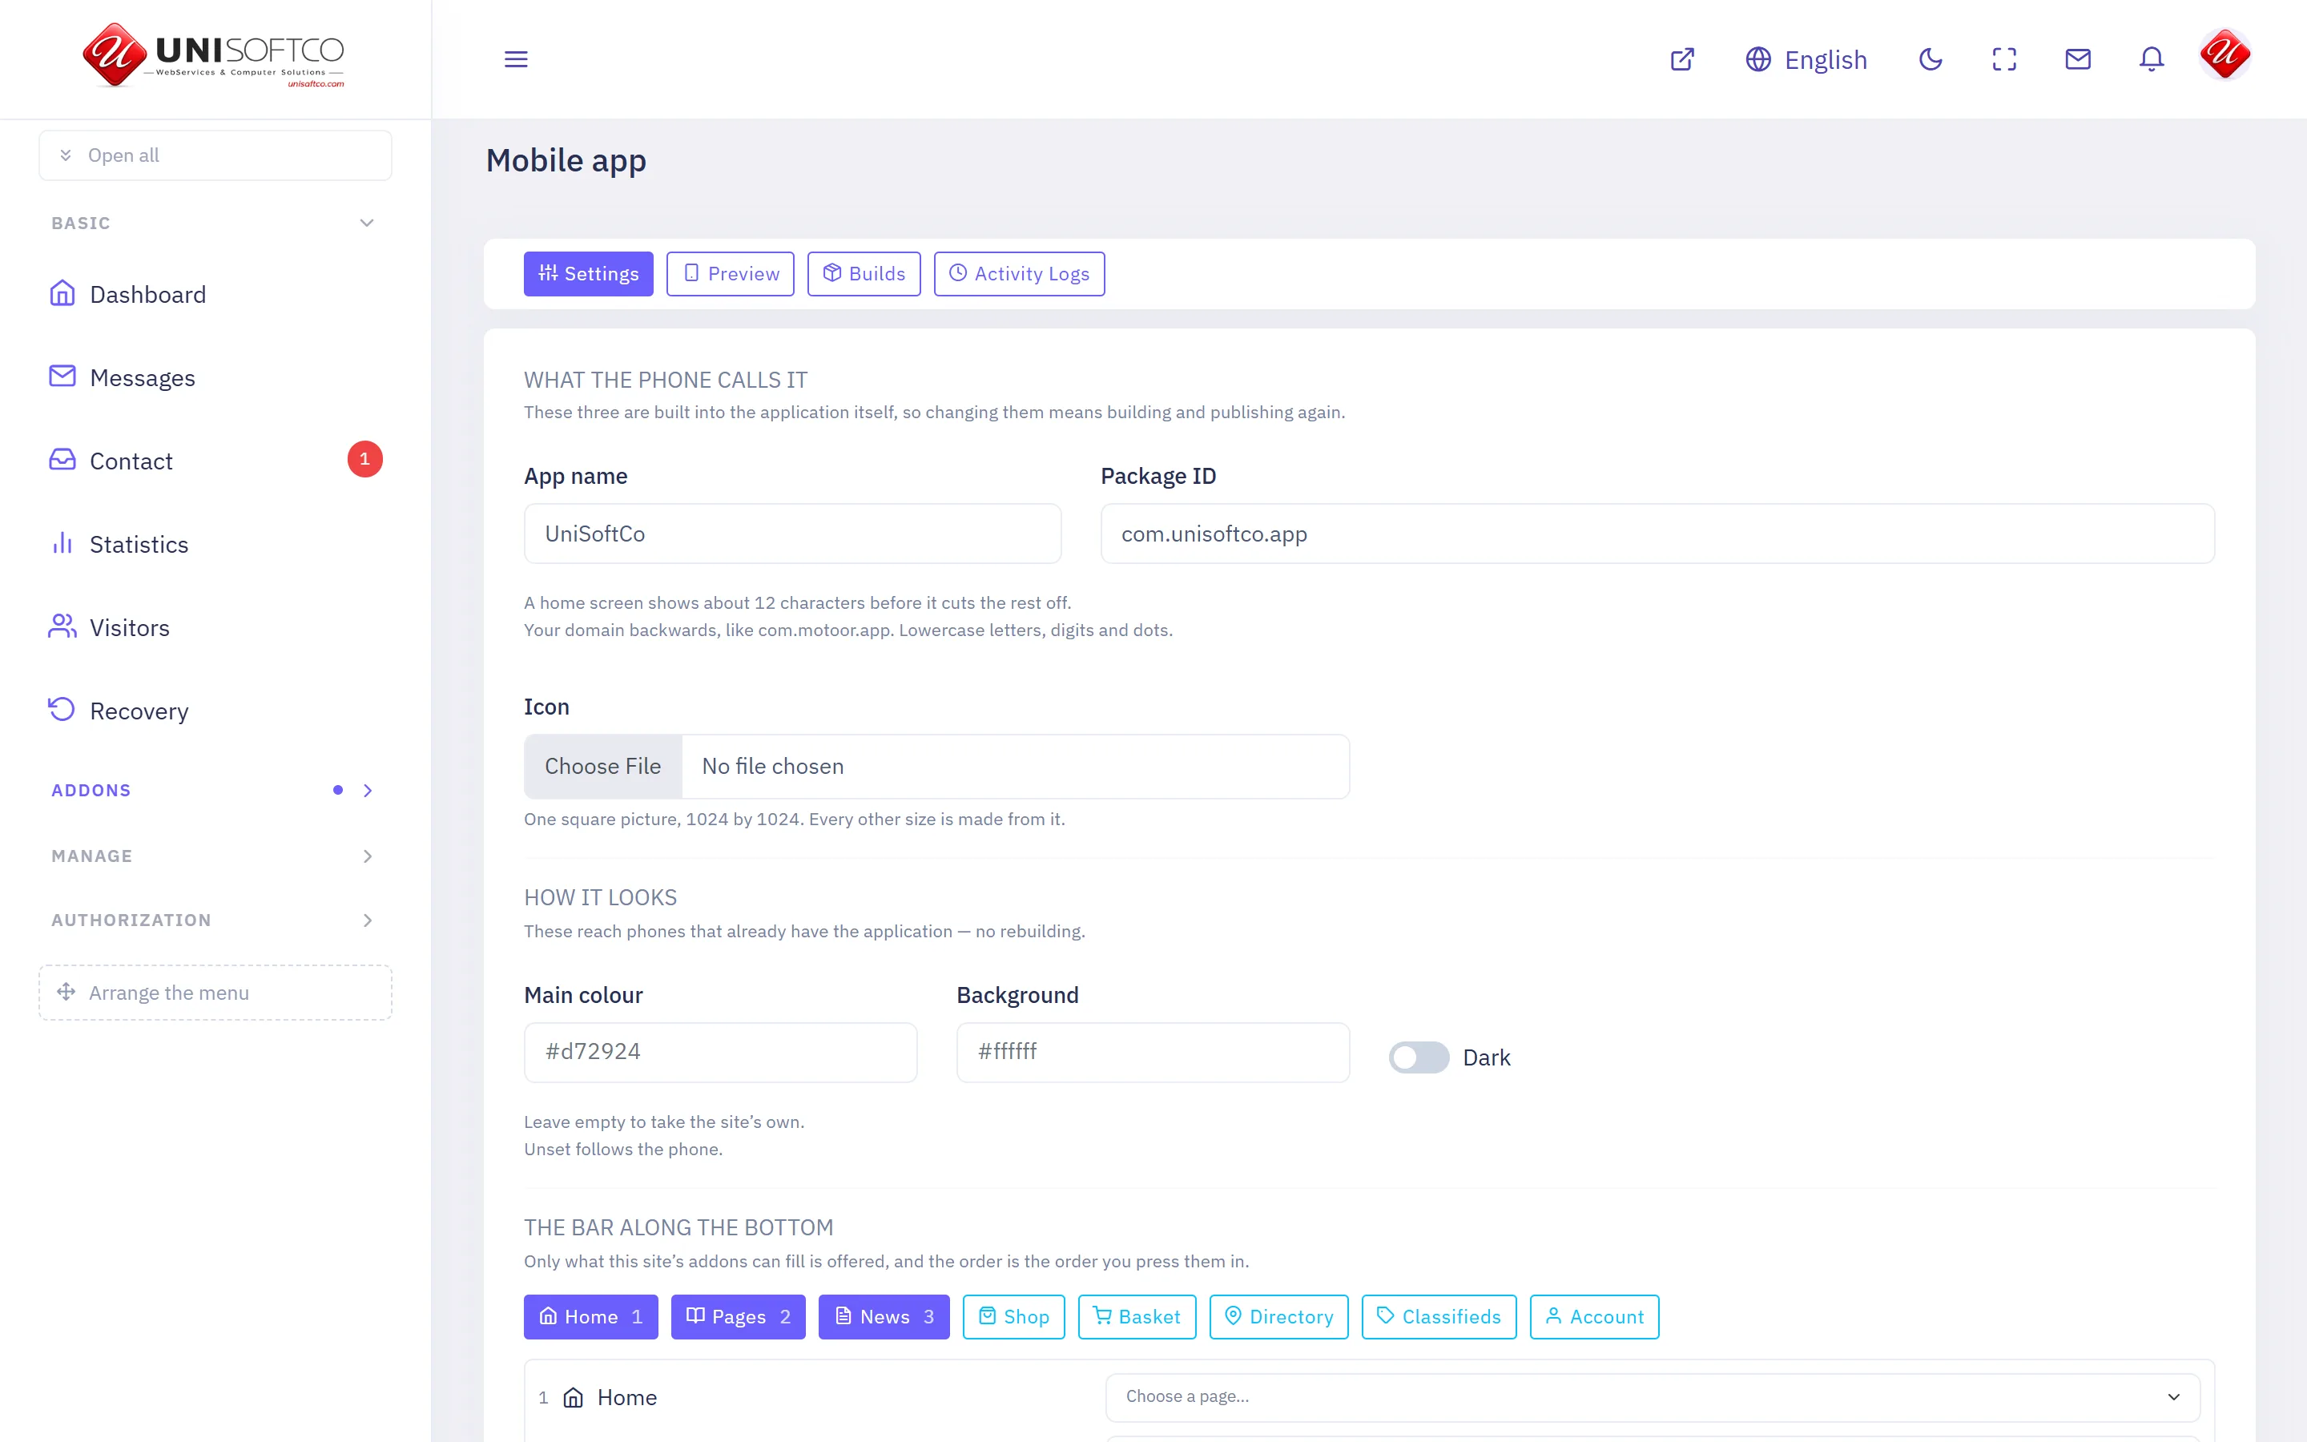Open the external site link icon
Screen dimensions: 2307x1442
click(x=1682, y=59)
